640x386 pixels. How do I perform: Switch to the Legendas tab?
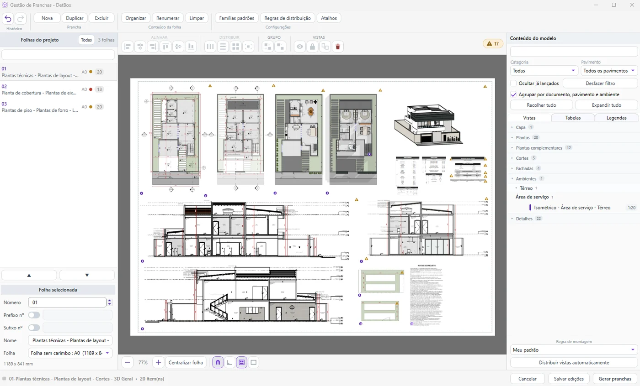pyautogui.click(x=616, y=117)
